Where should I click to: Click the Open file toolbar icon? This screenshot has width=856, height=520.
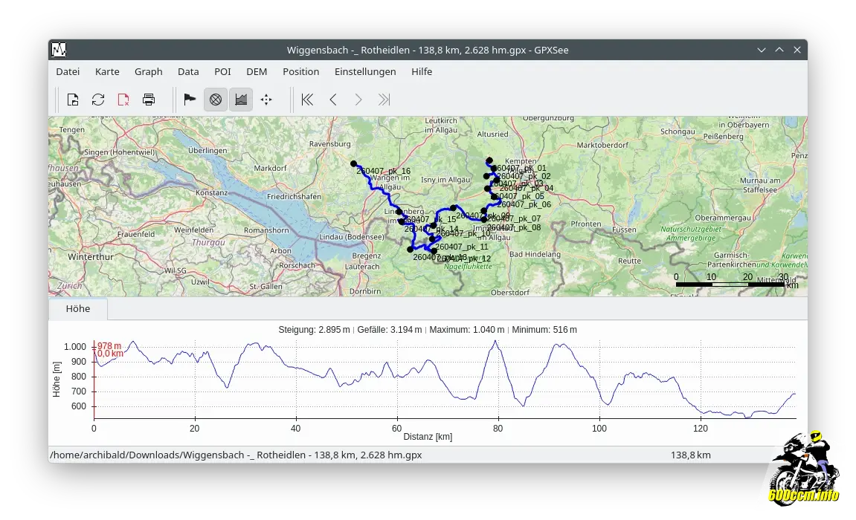coord(73,100)
